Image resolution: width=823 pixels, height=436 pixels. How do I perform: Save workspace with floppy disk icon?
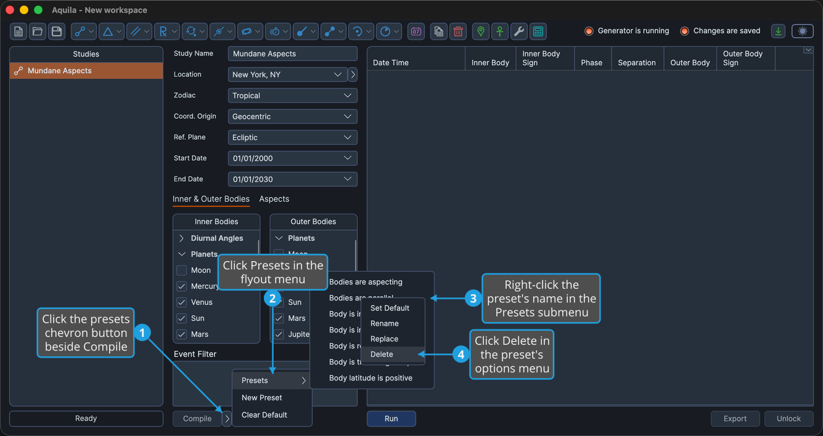(x=57, y=31)
